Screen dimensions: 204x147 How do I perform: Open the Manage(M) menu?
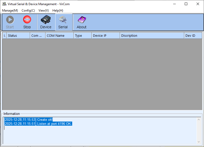coord(10,11)
